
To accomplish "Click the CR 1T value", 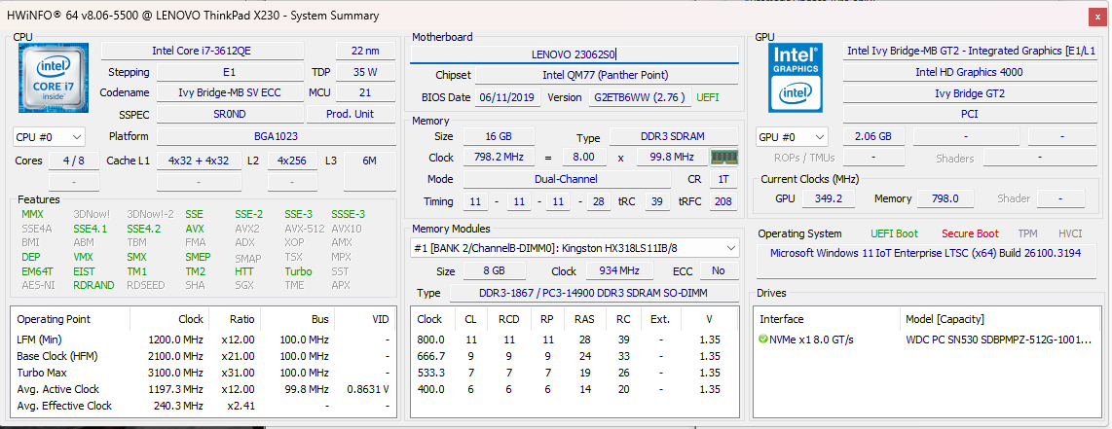I will pyautogui.click(x=723, y=179).
